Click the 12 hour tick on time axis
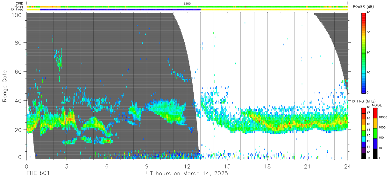 coord(187,166)
